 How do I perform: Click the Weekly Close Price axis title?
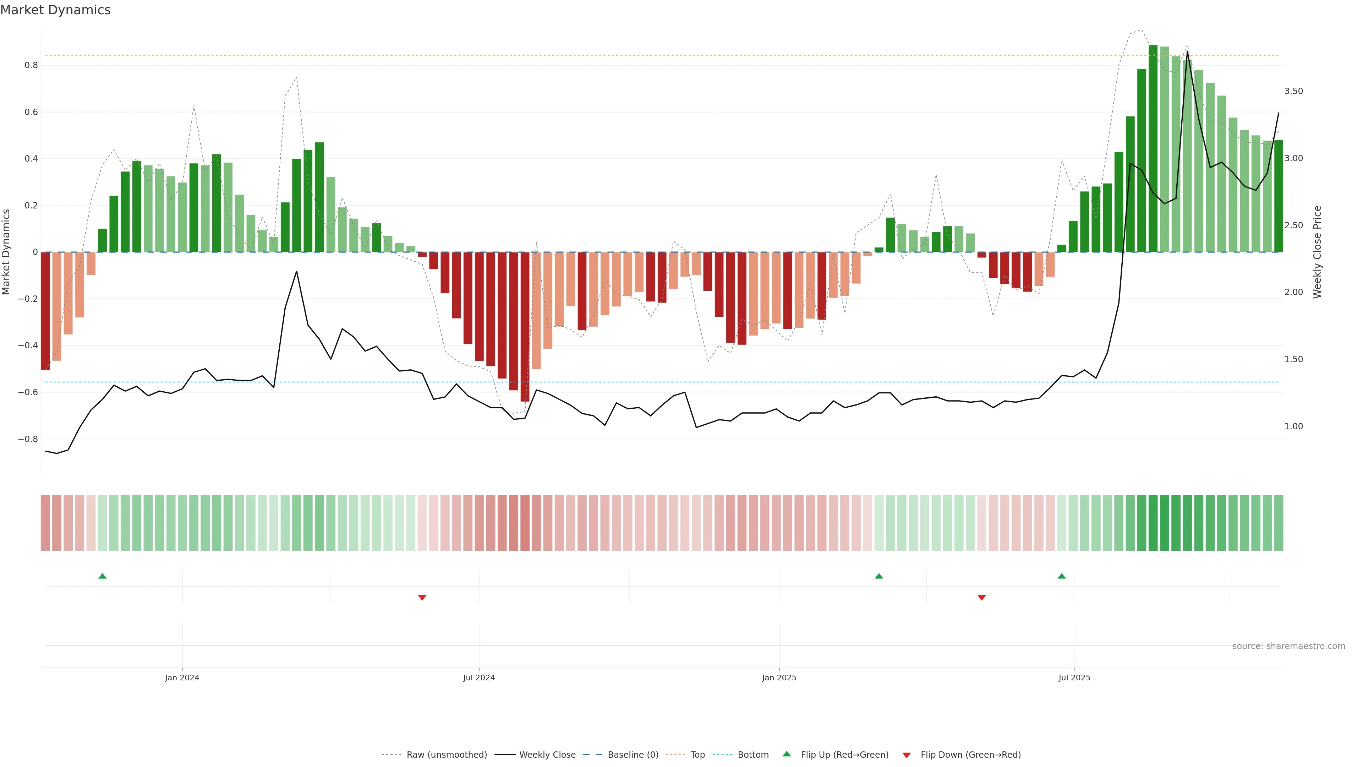pos(1318,252)
